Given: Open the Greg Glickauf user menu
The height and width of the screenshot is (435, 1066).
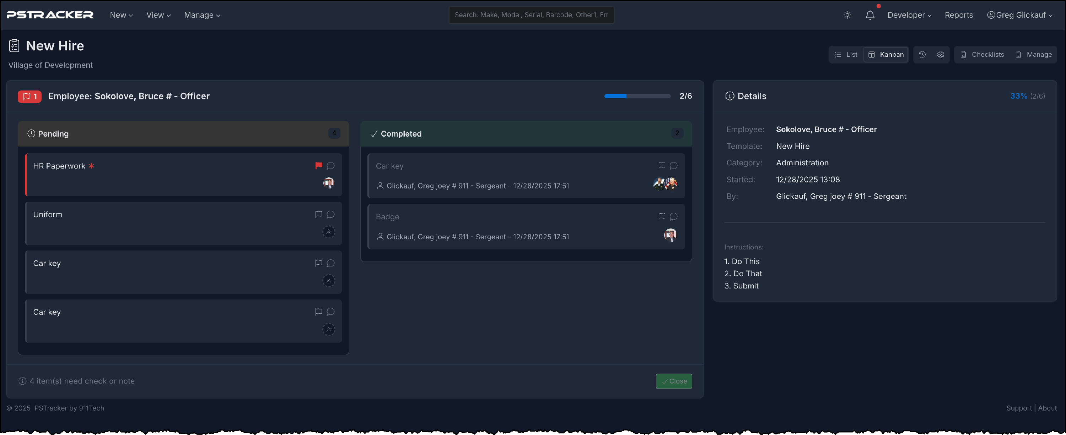Looking at the screenshot, I should (1020, 15).
